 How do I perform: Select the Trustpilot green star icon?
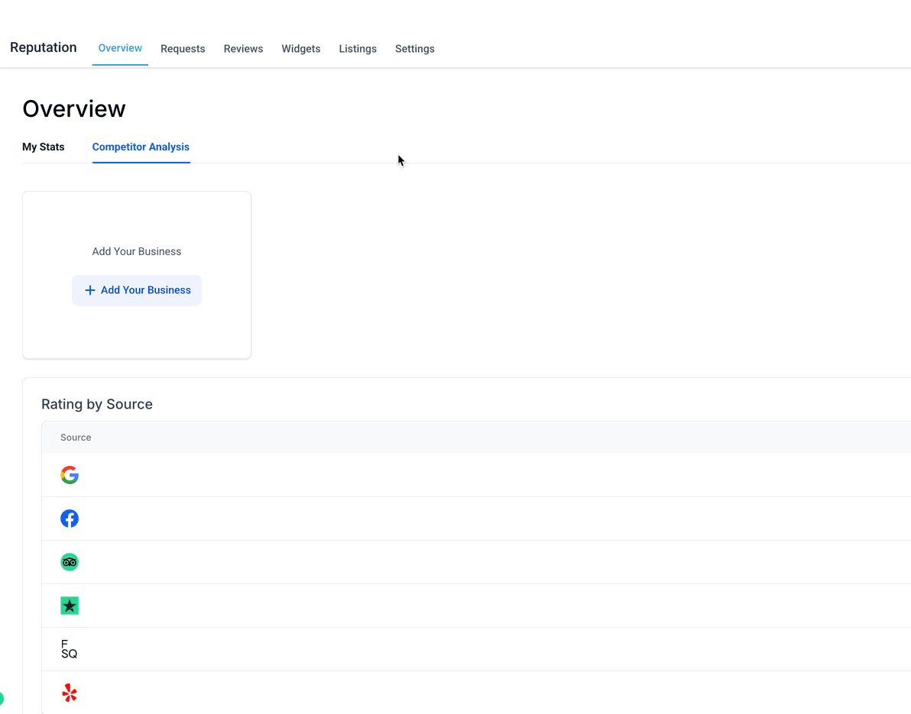click(x=70, y=606)
